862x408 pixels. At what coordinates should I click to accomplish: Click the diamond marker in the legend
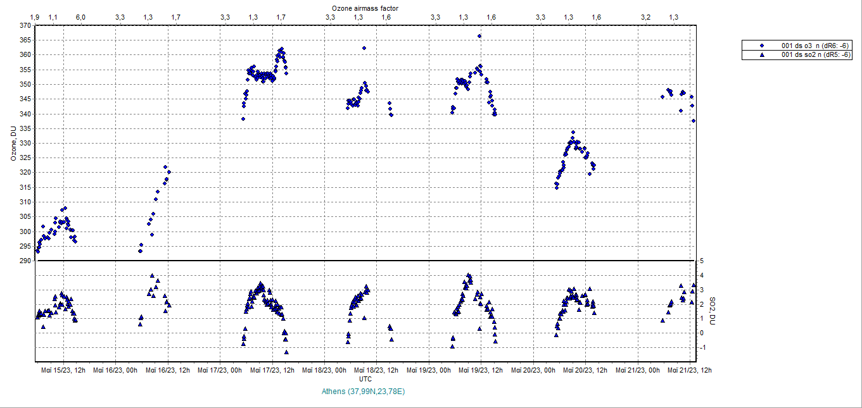pyautogui.click(x=762, y=46)
